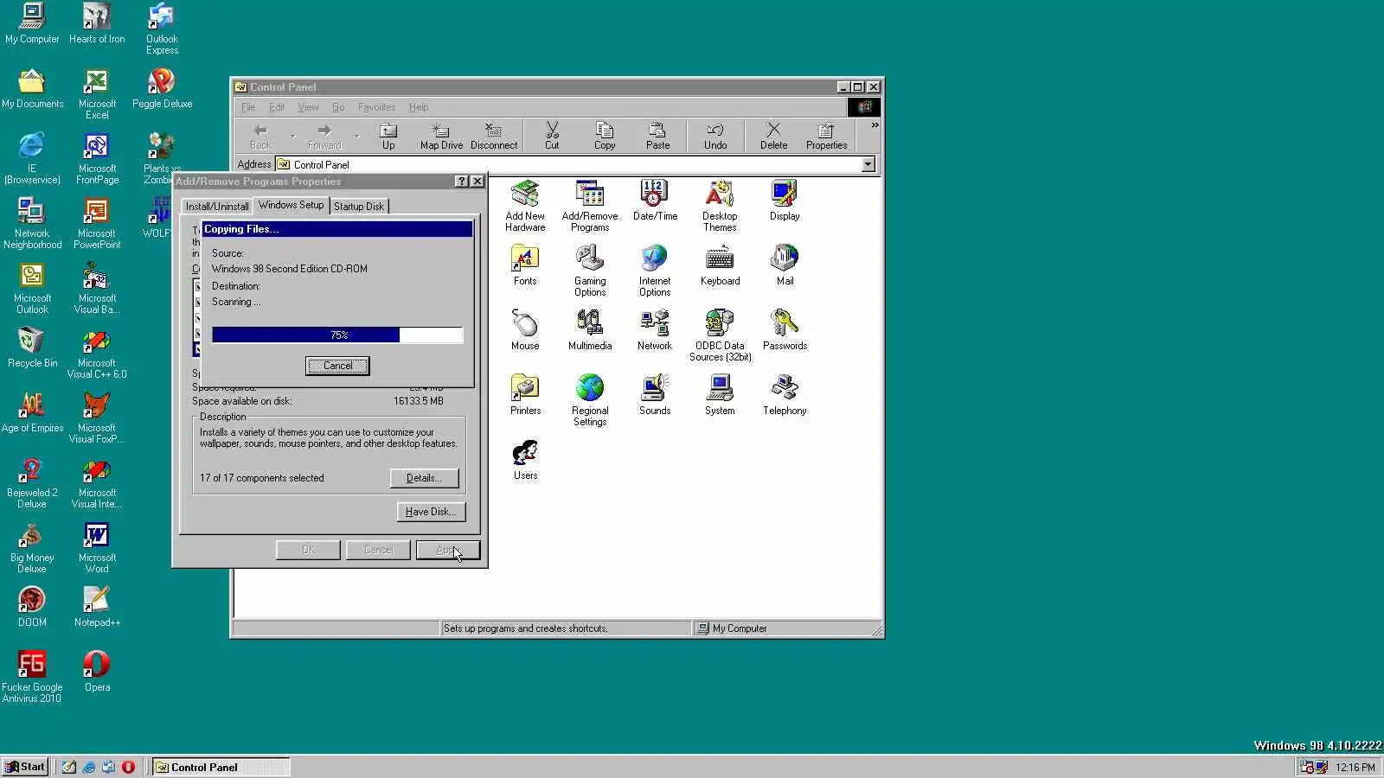Click the 75% file copy progress bar
The height and width of the screenshot is (778, 1384).
tap(337, 335)
